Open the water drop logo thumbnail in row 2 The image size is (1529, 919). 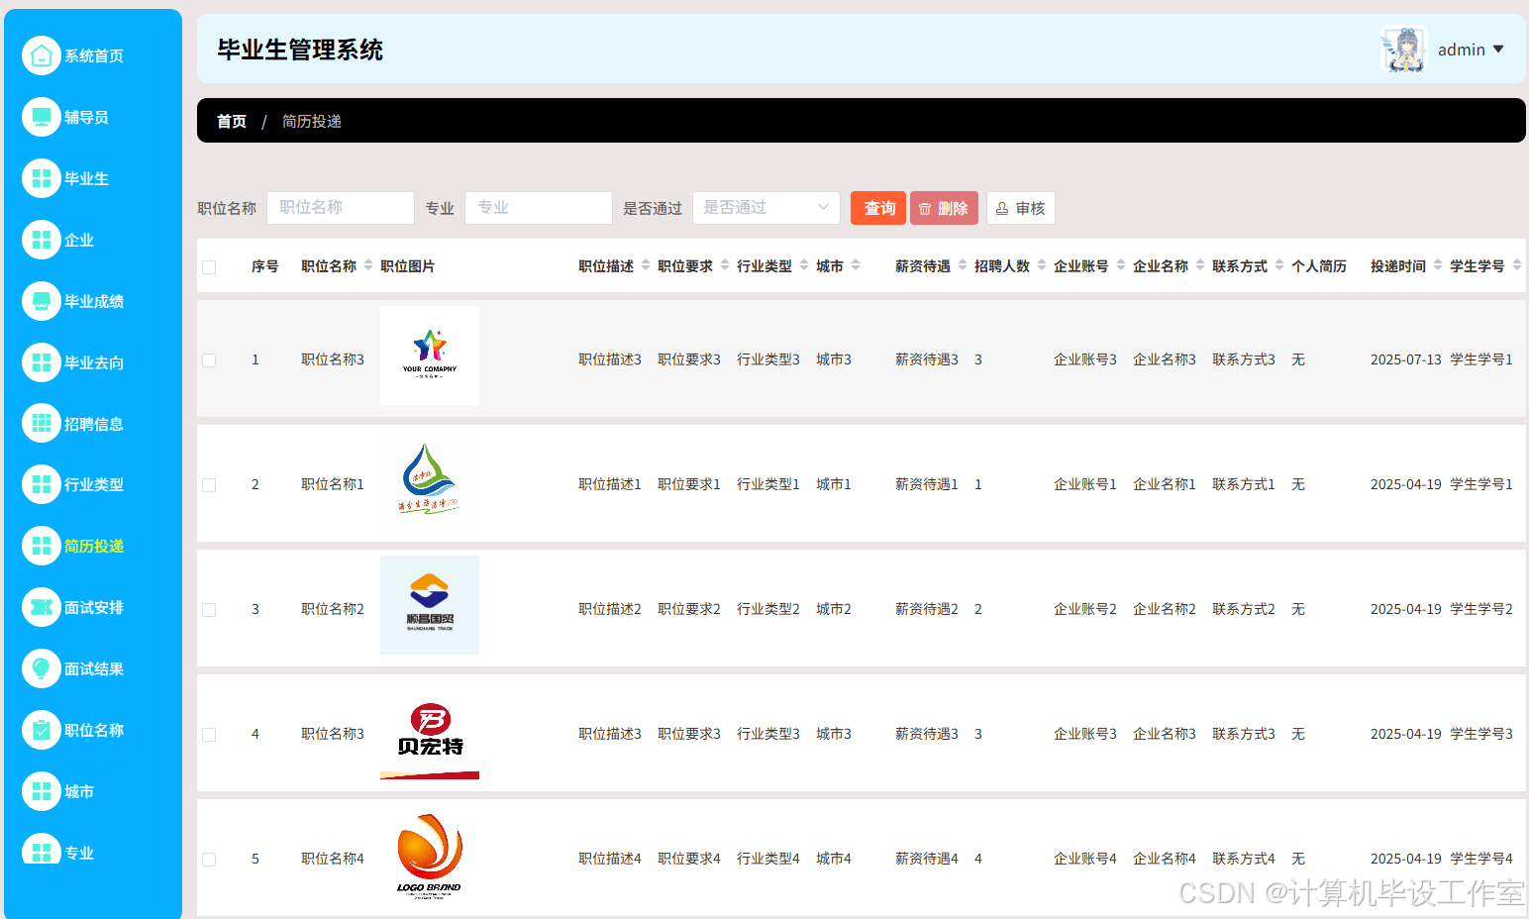(x=430, y=480)
